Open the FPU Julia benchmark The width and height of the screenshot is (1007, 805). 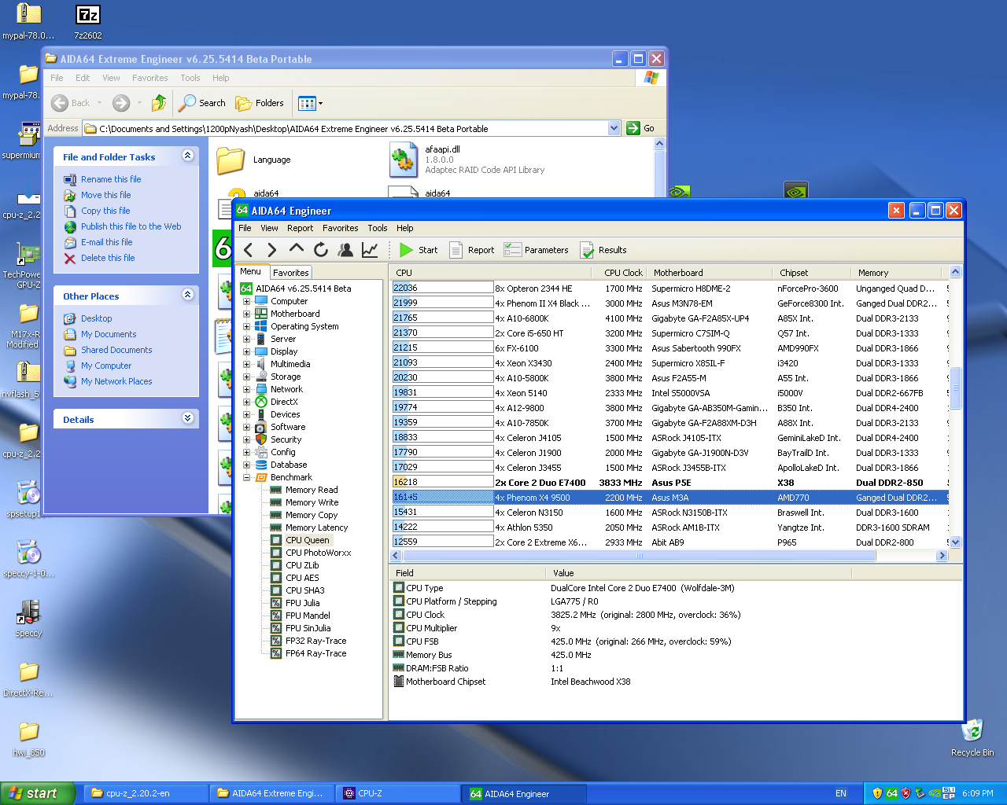pyautogui.click(x=302, y=603)
